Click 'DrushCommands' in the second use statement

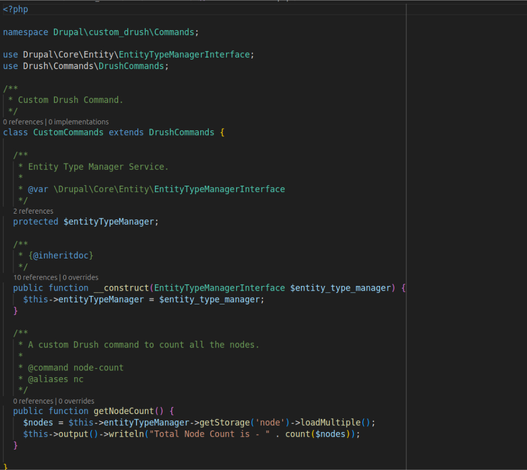(131, 66)
